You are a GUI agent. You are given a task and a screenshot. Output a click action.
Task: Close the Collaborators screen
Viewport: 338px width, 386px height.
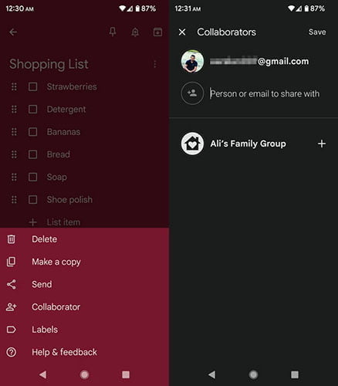tap(182, 32)
